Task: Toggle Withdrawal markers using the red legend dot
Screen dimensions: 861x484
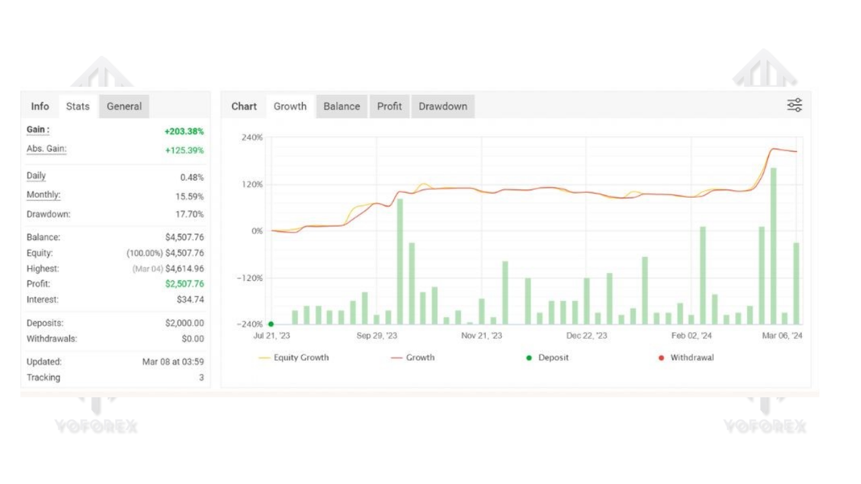Action: (662, 357)
